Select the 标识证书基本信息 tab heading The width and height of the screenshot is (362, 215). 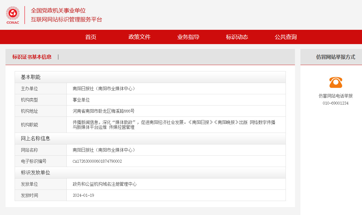tap(32, 57)
